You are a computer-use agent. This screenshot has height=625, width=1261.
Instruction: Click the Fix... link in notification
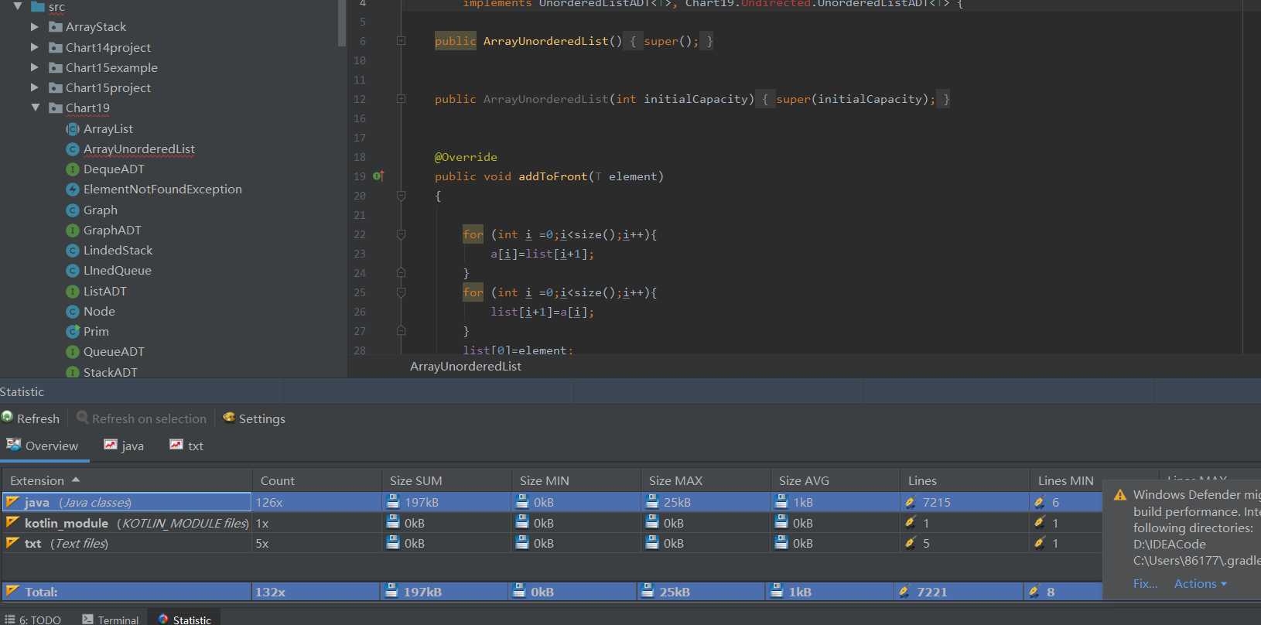pos(1145,584)
